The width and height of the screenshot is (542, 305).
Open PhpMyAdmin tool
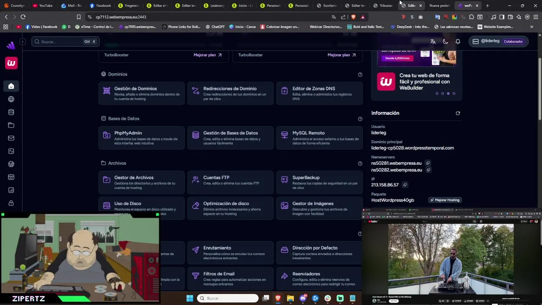pyautogui.click(x=141, y=138)
